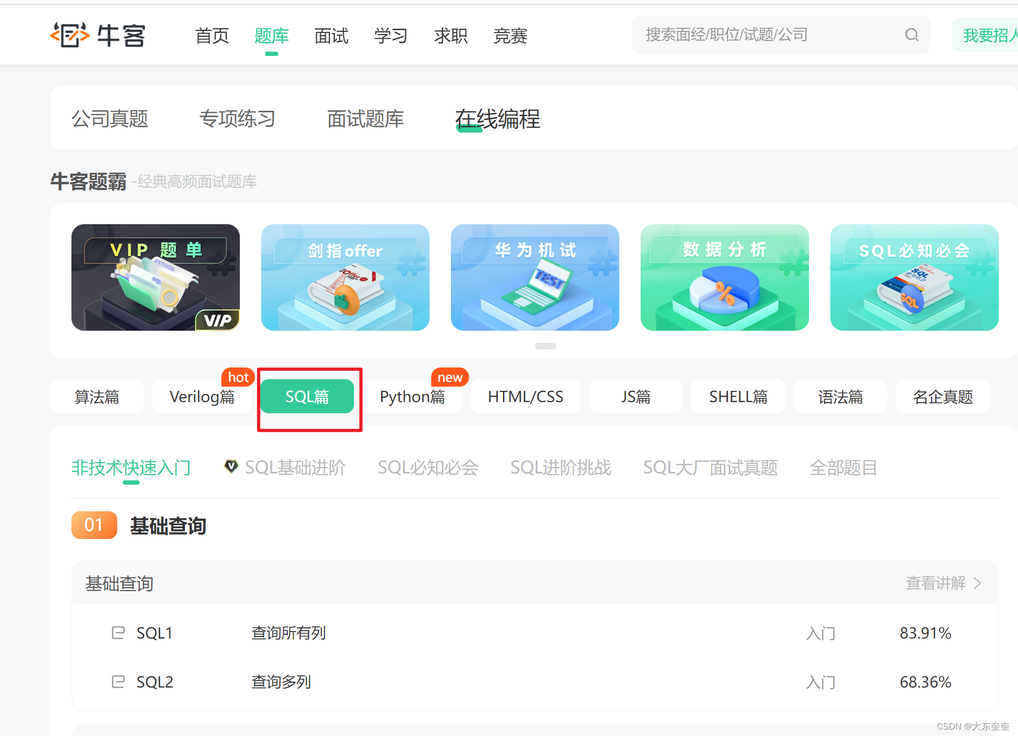This screenshot has height=736, width=1018.
Task: Open the 面试 nav item
Action: tap(331, 36)
